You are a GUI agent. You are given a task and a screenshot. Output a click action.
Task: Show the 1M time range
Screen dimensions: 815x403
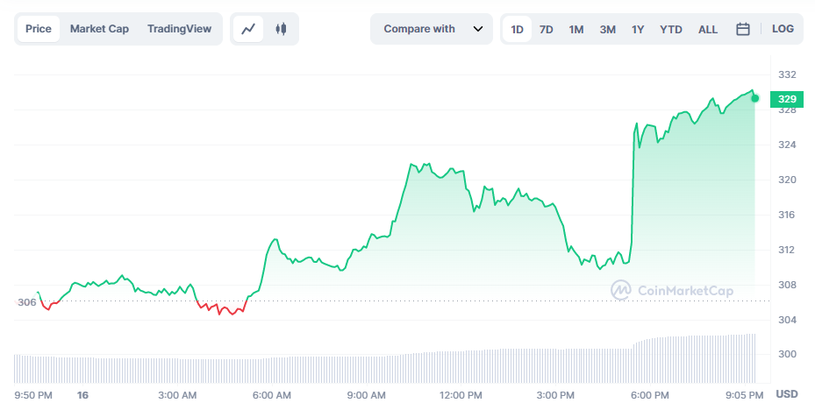coord(576,29)
